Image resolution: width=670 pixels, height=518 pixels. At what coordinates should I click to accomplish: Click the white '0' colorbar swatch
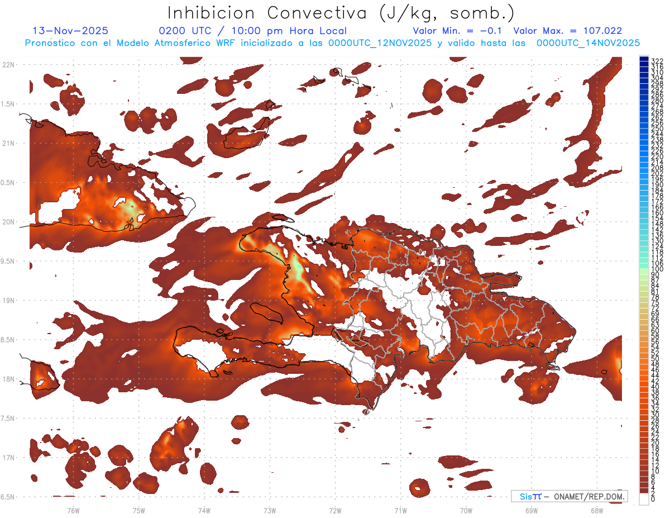(x=644, y=499)
